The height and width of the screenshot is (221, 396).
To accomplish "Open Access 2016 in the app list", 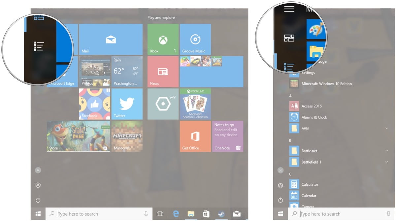I will pyautogui.click(x=311, y=106).
